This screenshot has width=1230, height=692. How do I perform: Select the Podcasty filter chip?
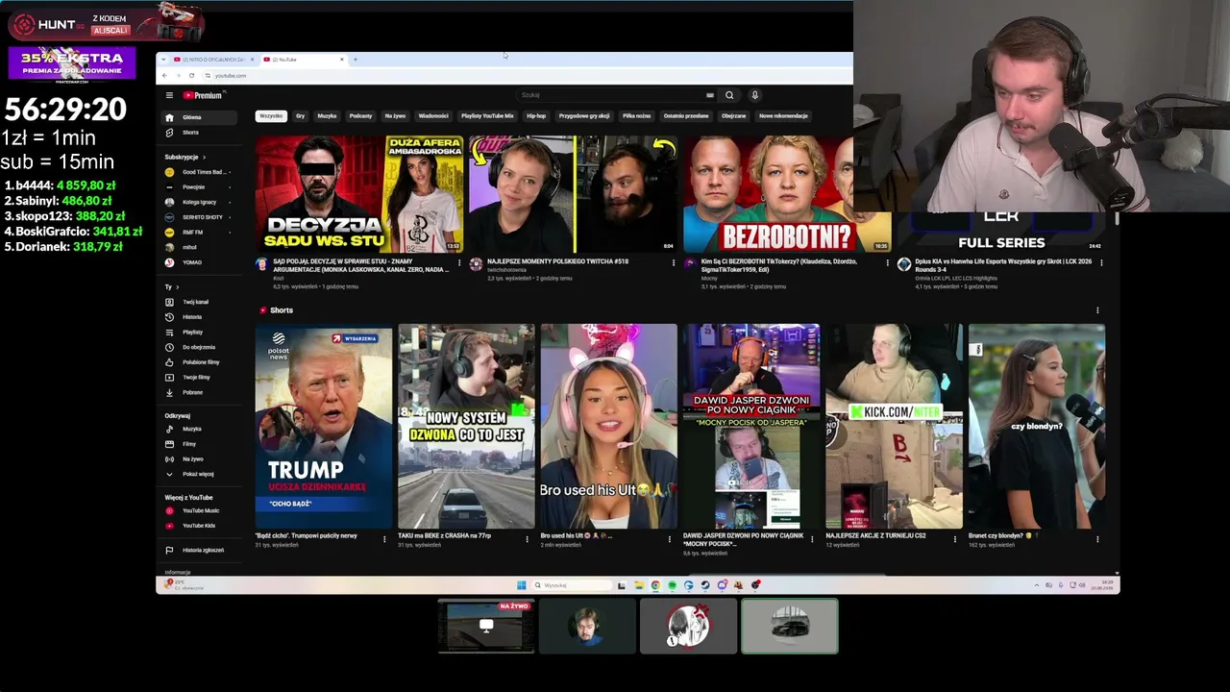pyautogui.click(x=360, y=116)
